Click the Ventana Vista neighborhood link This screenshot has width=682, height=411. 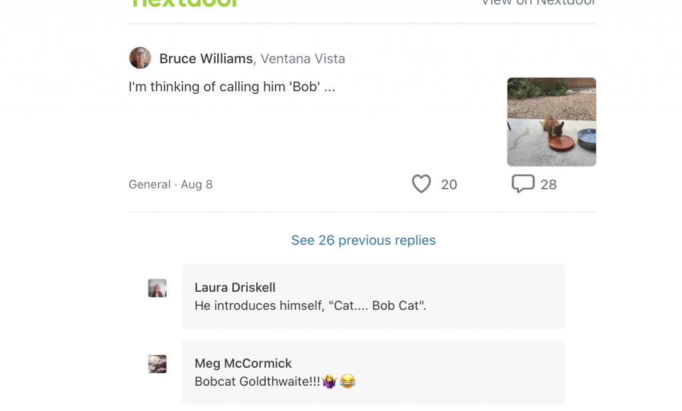click(303, 59)
